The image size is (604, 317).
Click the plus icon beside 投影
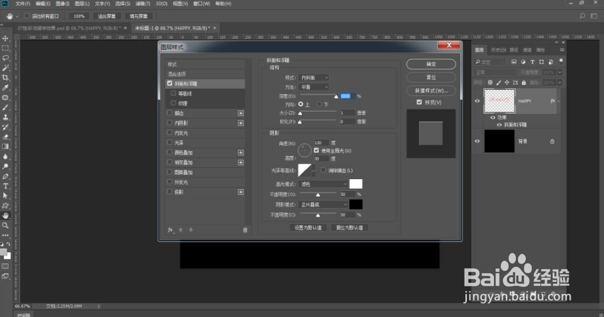pos(241,192)
